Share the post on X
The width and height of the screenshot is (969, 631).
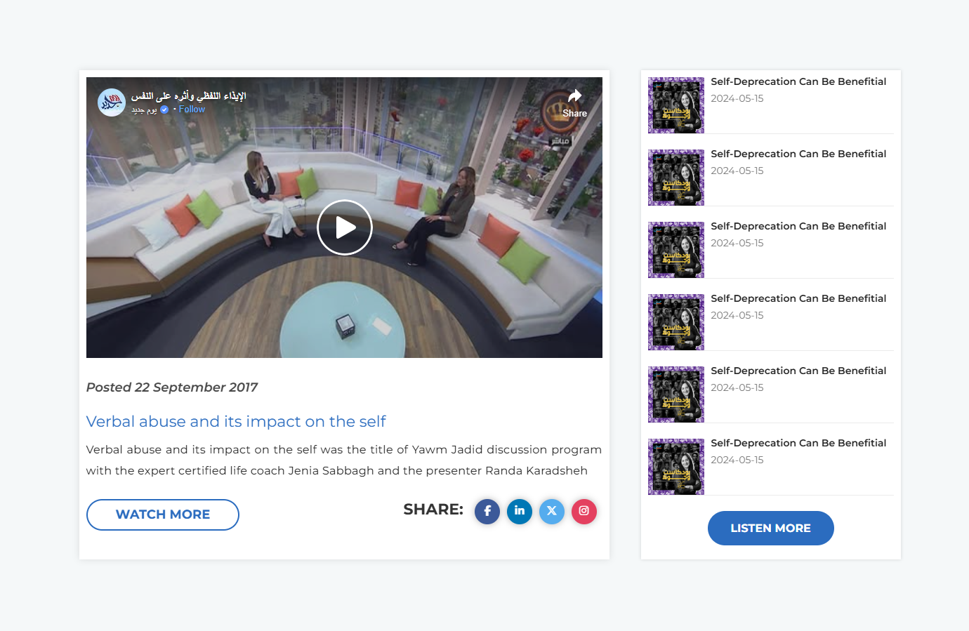[x=552, y=512]
